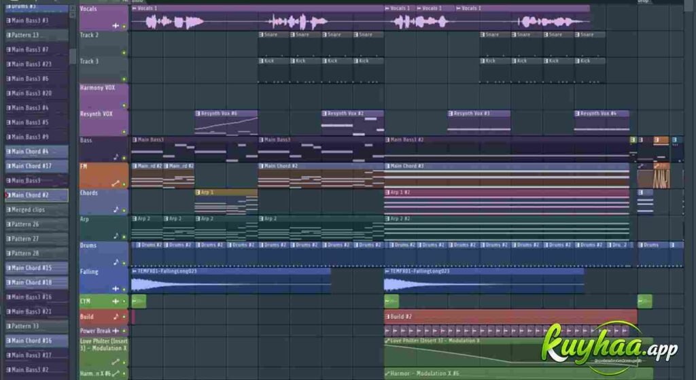Select the Resynth VOX track header
This screenshot has width=696, height=380.
coord(104,122)
